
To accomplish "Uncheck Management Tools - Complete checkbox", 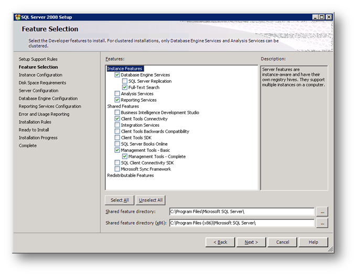I will click(125, 156).
